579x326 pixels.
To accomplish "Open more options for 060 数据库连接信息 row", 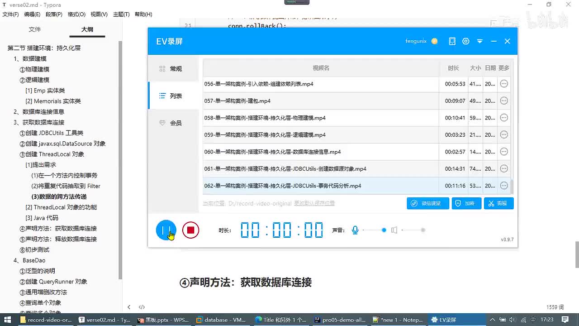I will pyautogui.click(x=504, y=152).
